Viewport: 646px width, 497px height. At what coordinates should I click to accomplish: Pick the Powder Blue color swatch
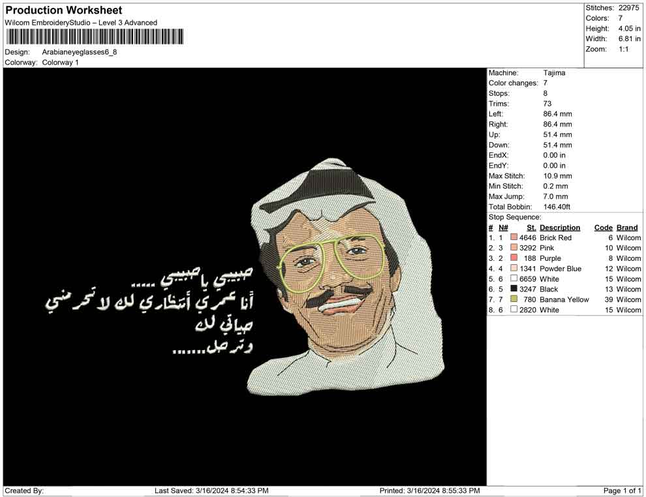click(x=514, y=269)
